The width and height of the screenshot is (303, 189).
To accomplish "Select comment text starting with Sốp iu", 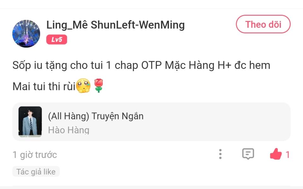I will 141,66.
